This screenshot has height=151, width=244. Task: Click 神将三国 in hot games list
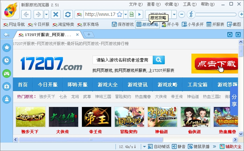(103, 97)
